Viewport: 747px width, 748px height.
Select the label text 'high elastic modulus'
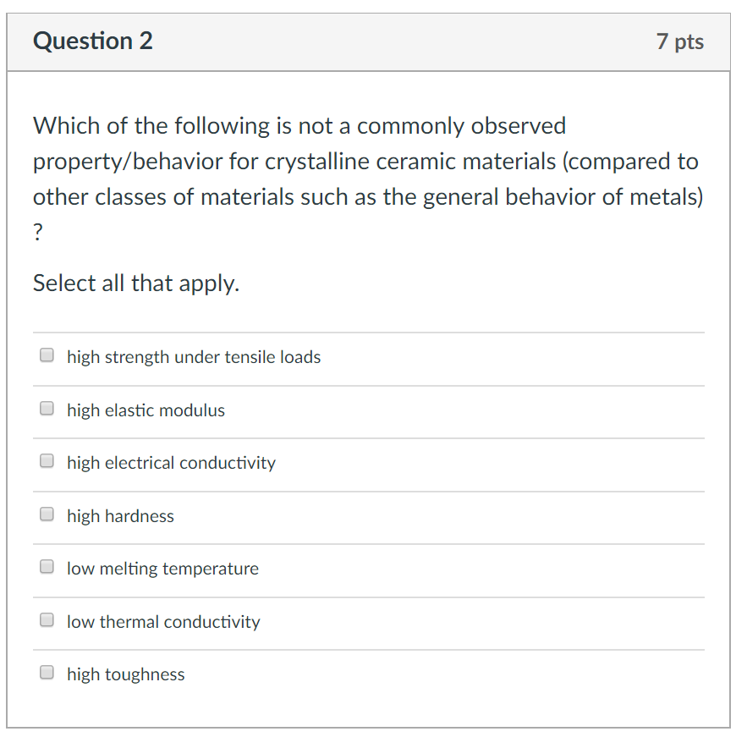pyautogui.click(x=146, y=410)
